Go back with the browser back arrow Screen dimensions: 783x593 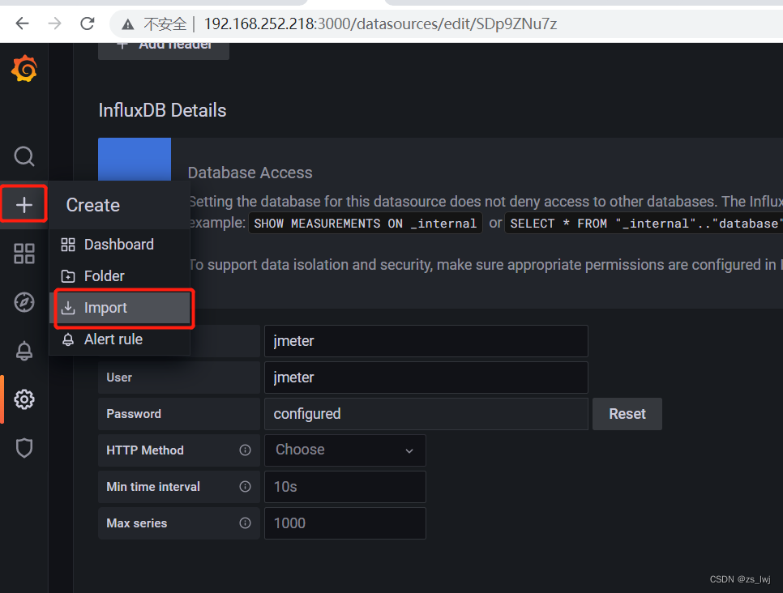[23, 23]
